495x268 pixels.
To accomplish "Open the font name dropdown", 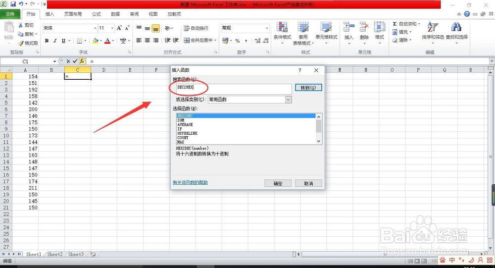I will click(x=95, y=28).
